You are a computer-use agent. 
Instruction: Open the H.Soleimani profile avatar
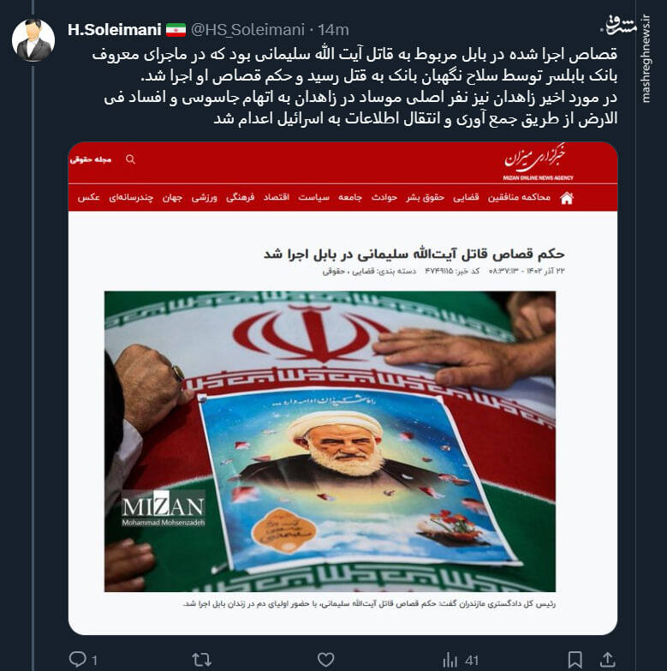[33, 39]
